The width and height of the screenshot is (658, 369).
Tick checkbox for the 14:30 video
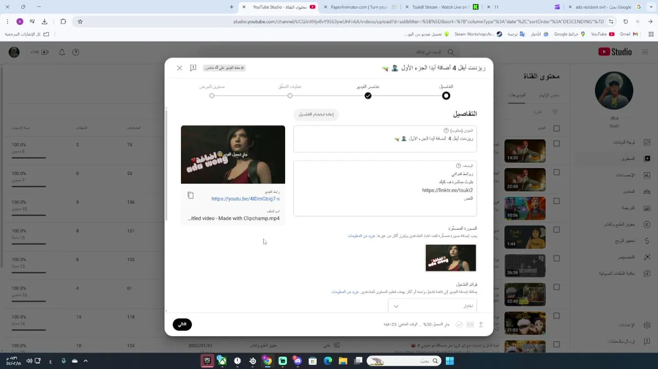pos(556,144)
